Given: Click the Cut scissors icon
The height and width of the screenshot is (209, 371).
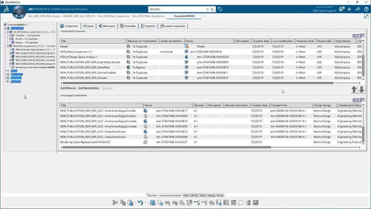Looking at the screenshot, I should (115, 203).
